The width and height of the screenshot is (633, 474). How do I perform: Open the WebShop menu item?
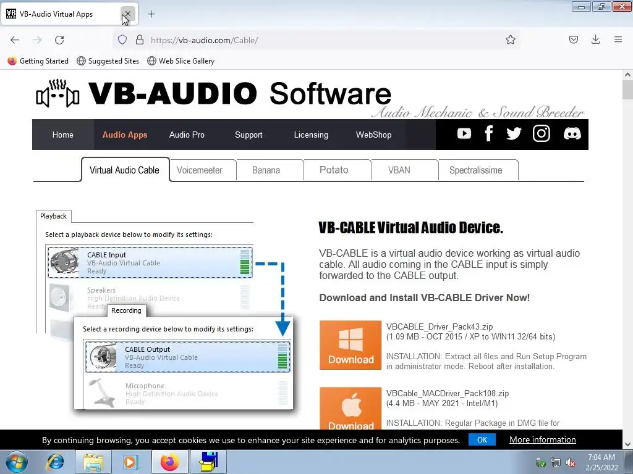pyautogui.click(x=373, y=135)
